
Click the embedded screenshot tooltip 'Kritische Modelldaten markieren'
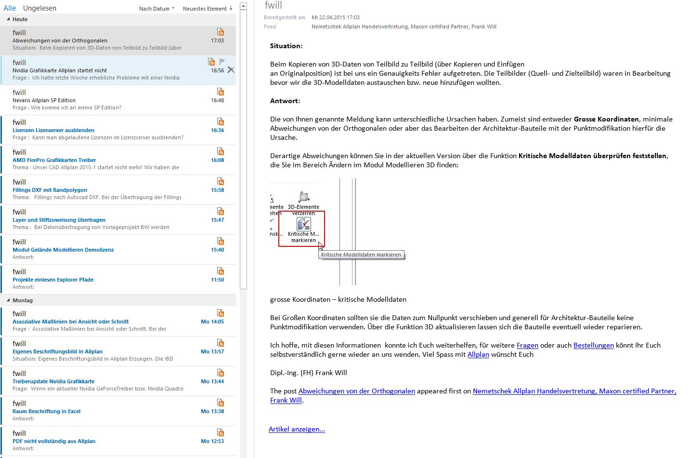pos(361,255)
